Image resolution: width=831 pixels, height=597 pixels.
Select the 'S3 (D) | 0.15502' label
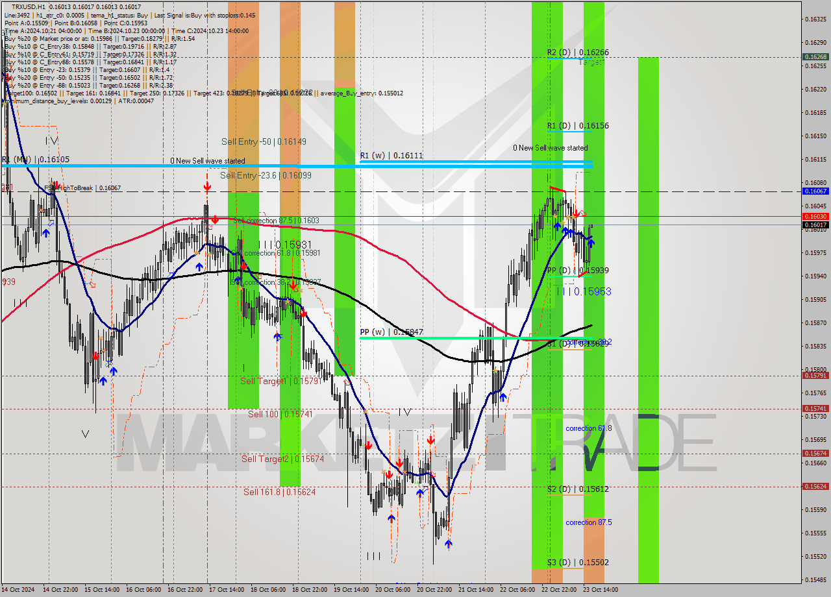click(577, 563)
